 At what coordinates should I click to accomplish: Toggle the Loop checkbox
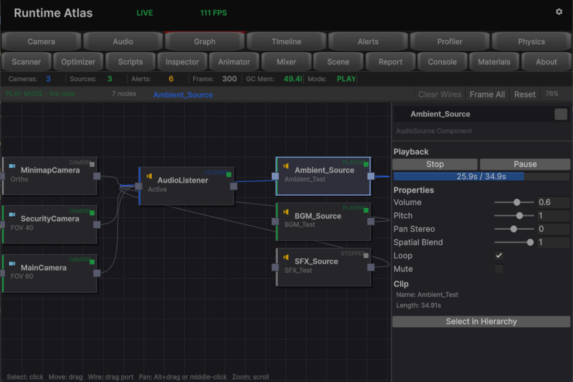(x=499, y=255)
